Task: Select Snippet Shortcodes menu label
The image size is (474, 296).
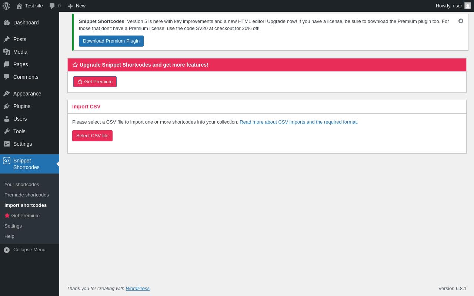Action: click(x=26, y=164)
